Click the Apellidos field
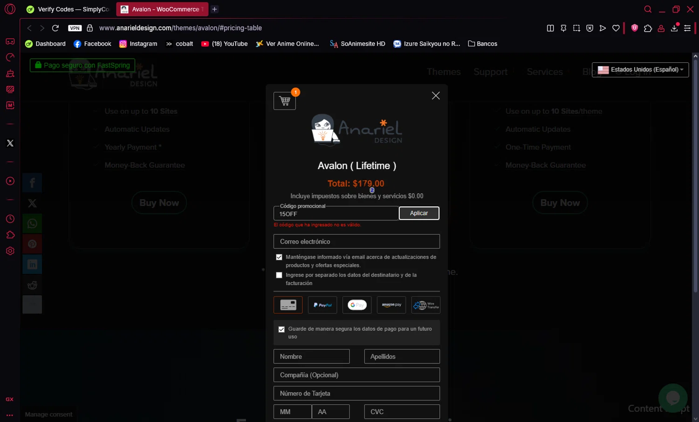The image size is (699, 422). point(402,356)
